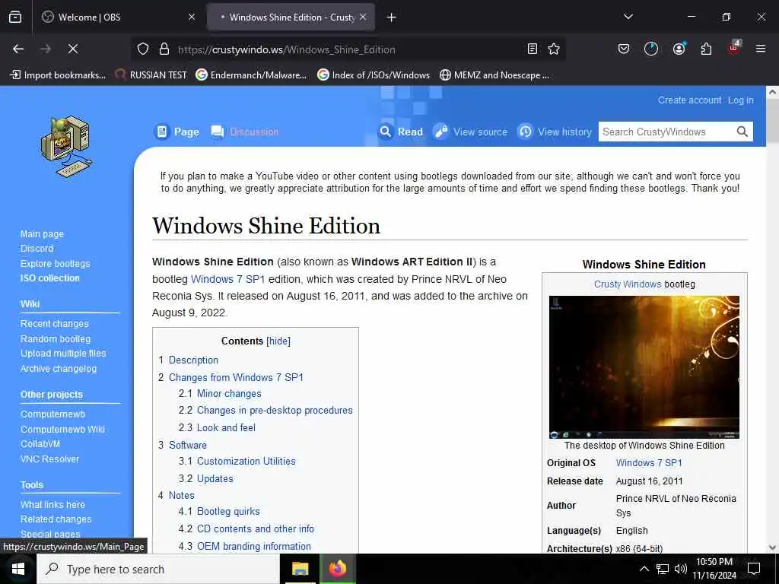779x584 pixels.
Task: Click the Search CrustyWindows field
Action: tap(666, 132)
